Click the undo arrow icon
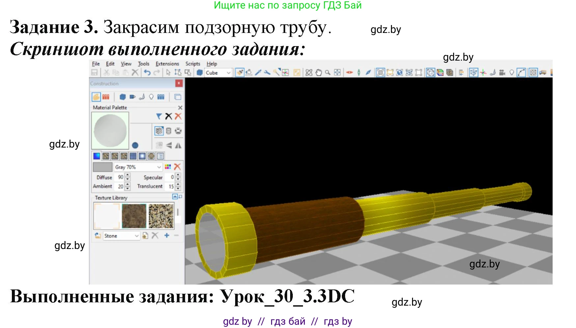This screenshot has height=328, width=576. pyautogui.click(x=147, y=72)
